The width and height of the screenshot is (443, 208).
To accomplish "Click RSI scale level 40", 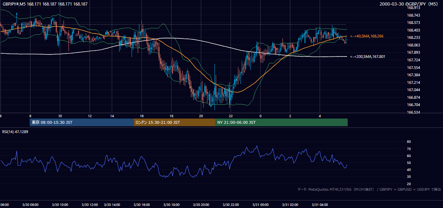I will (x=409, y=170).
